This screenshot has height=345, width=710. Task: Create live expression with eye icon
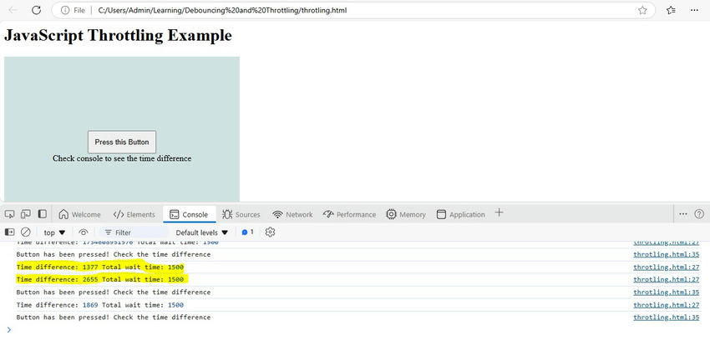[84, 232]
